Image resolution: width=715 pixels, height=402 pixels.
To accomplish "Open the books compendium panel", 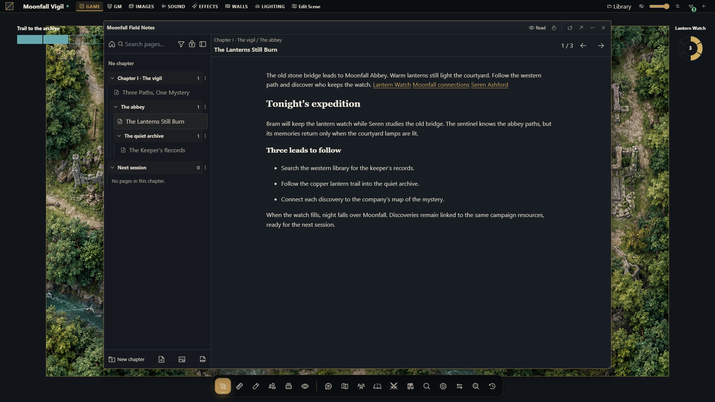I will [x=410, y=386].
